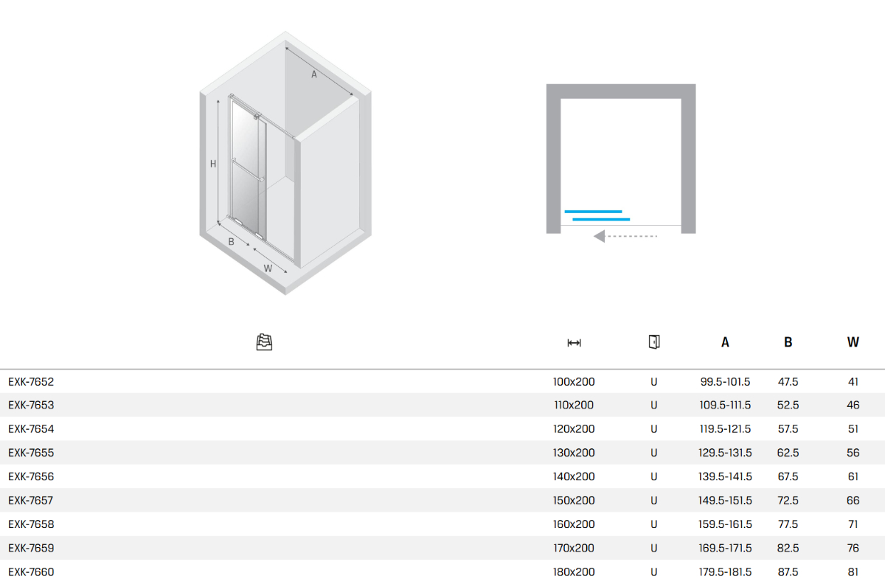
Task: Click the B value 62.5
Action: point(788,453)
